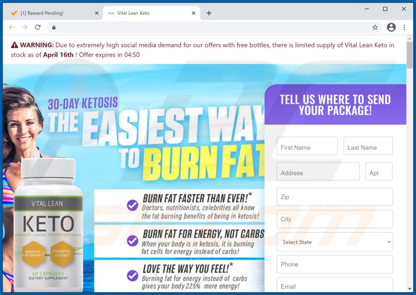The height and width of the screenshot is (295, 416).
Task: Click the padlock site info icon
Action: (54, 27)
